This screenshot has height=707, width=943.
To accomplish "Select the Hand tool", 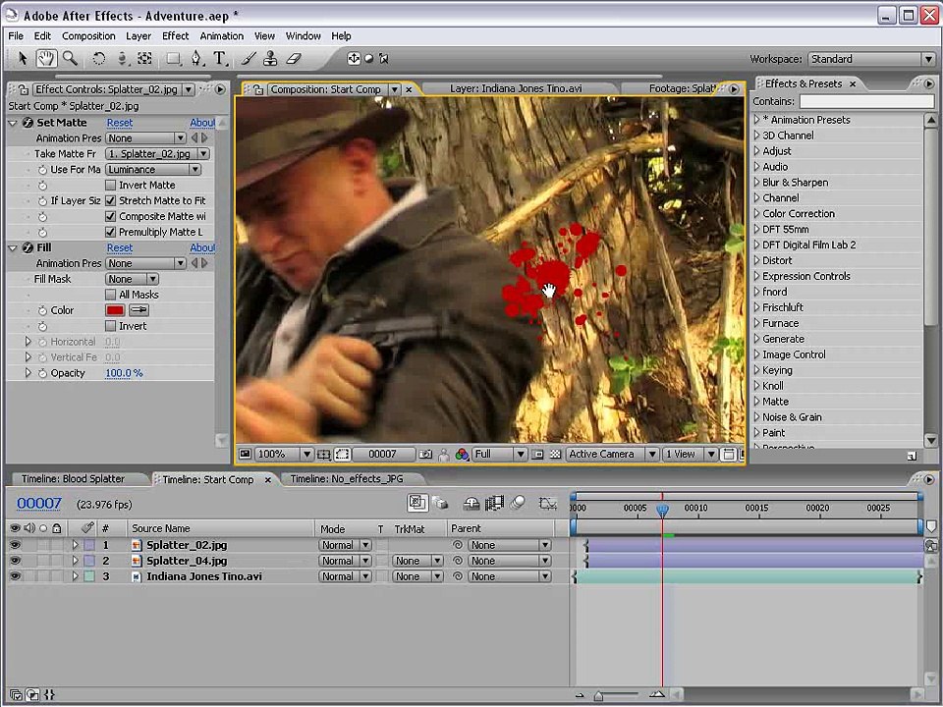I will pos(46,58).
